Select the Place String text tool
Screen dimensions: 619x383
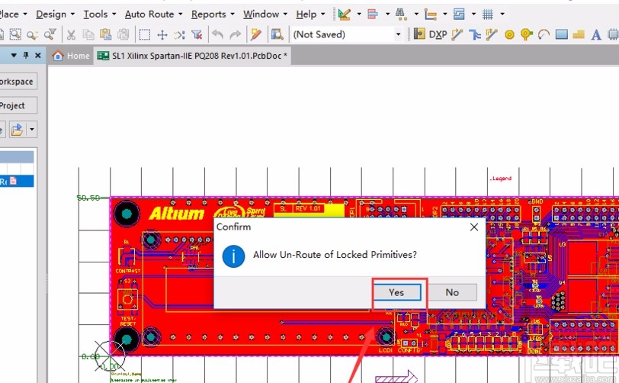[x=596, y=35]
